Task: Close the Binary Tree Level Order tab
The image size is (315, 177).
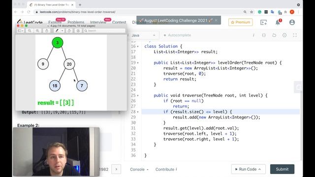Action: [72, 5]
